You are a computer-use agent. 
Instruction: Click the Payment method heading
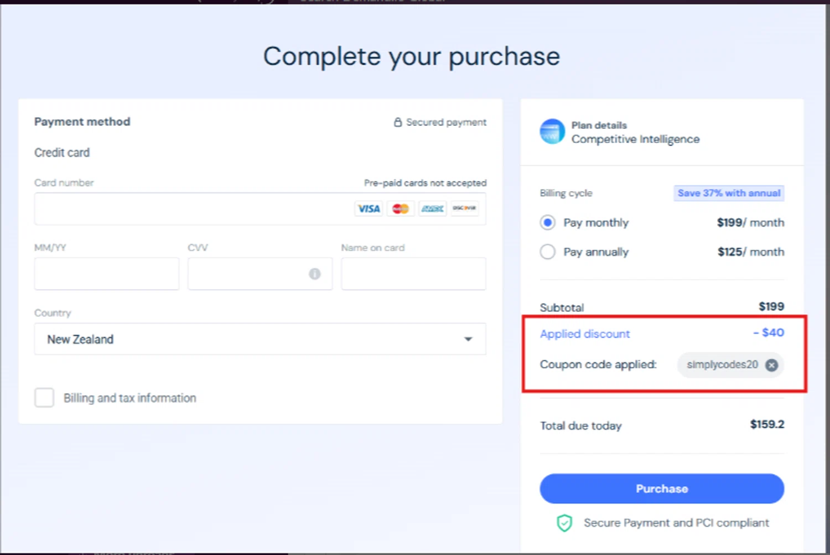(82, 122)
